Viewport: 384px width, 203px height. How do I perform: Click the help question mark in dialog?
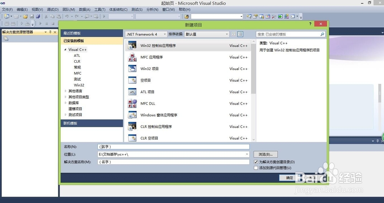(x=310, y=24)
